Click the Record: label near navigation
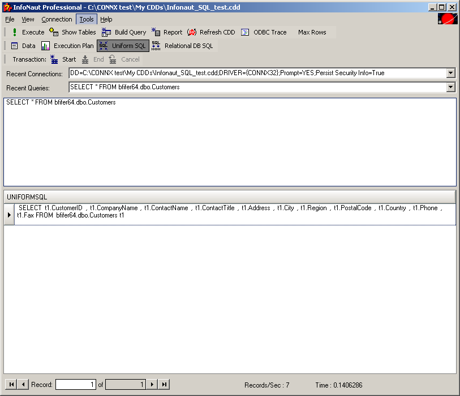460x396 pixels. [42, 385]
